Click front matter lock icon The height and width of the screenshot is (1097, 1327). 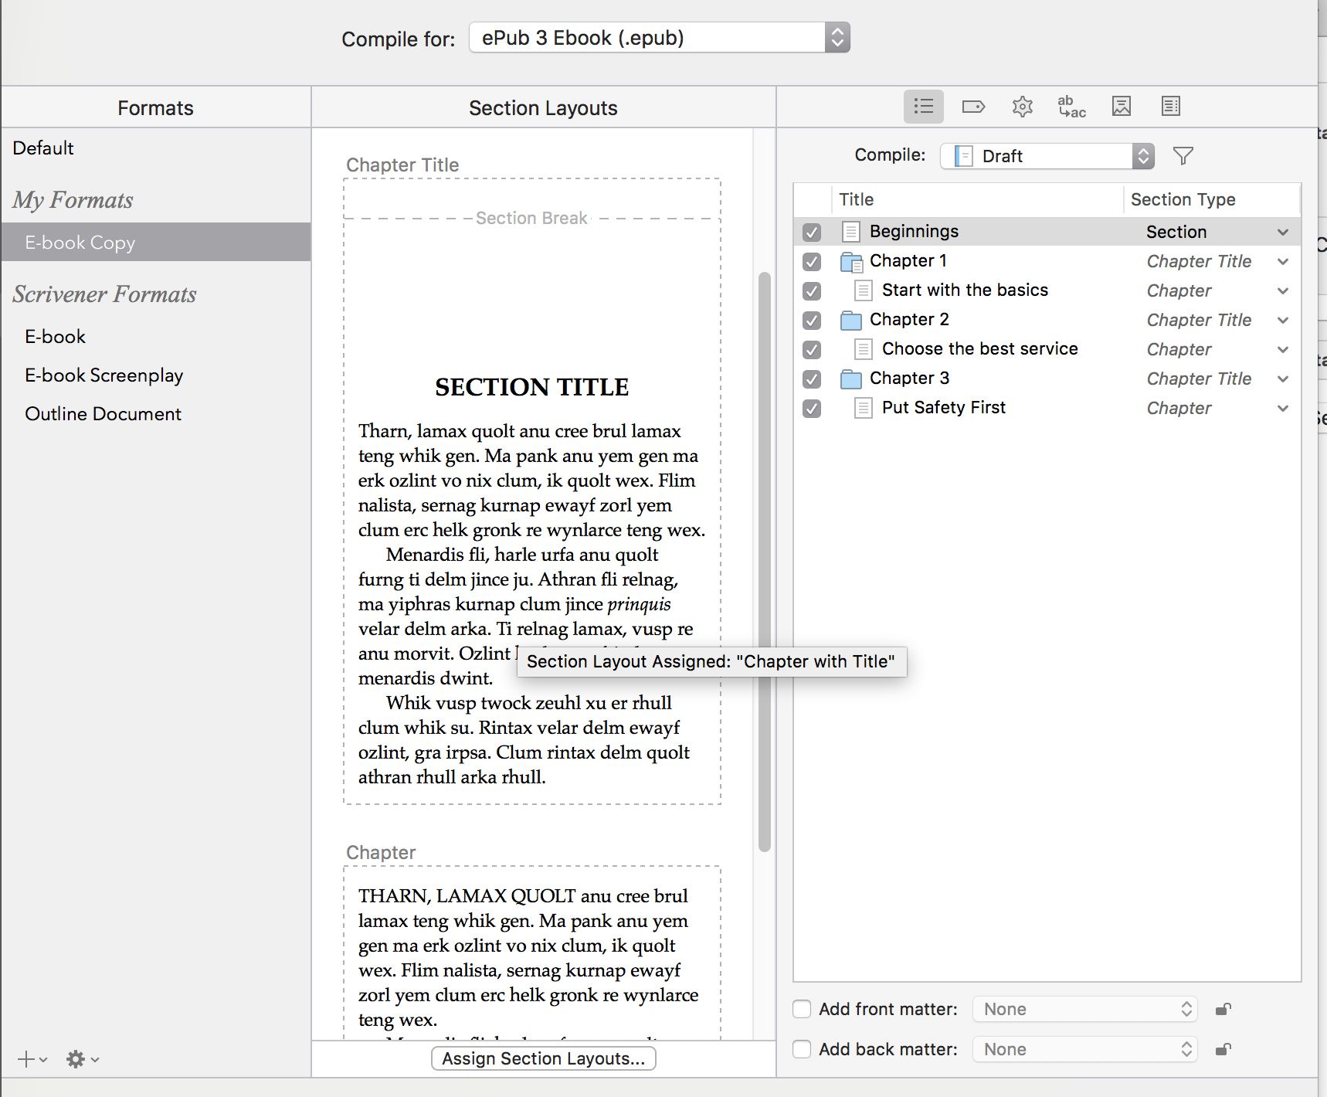1223,1009
